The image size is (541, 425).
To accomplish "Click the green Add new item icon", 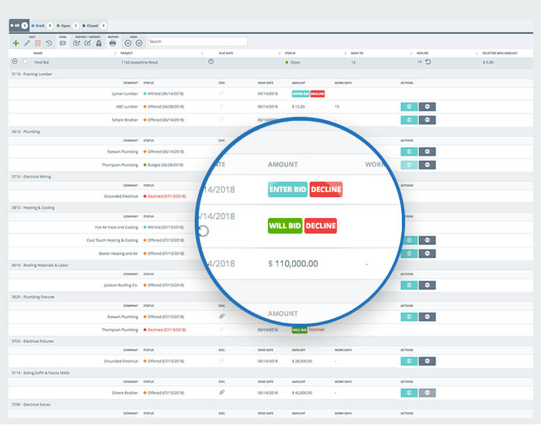I will click(16, 42).
